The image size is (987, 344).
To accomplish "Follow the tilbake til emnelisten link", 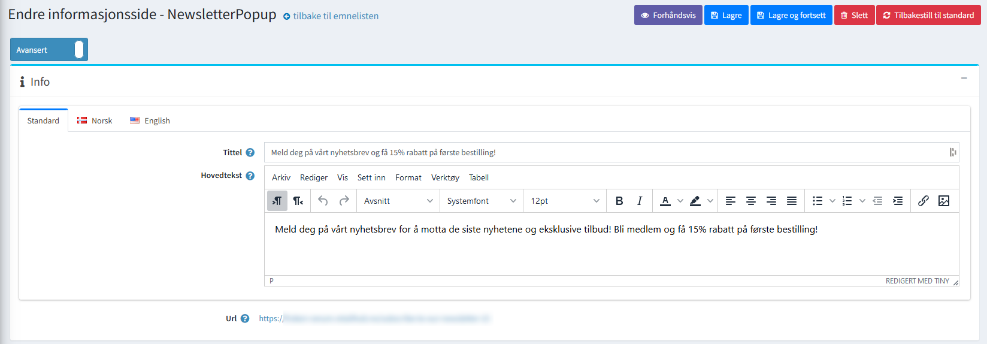I will pyautogui.click(x=335, y=16).
